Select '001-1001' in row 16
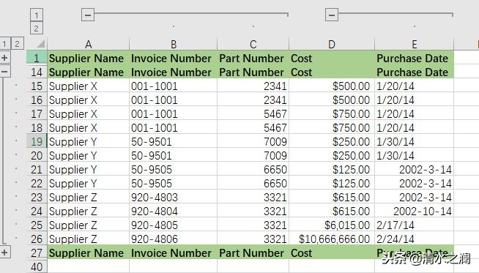Image resolution: width=479 pixels, height=273 pixels. click(x=173, y=100)
